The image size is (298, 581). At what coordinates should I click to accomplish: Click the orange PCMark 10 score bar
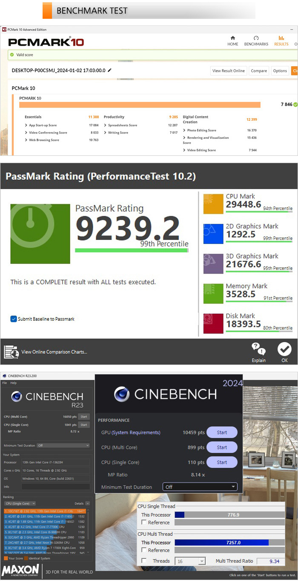tap(140, 105)
